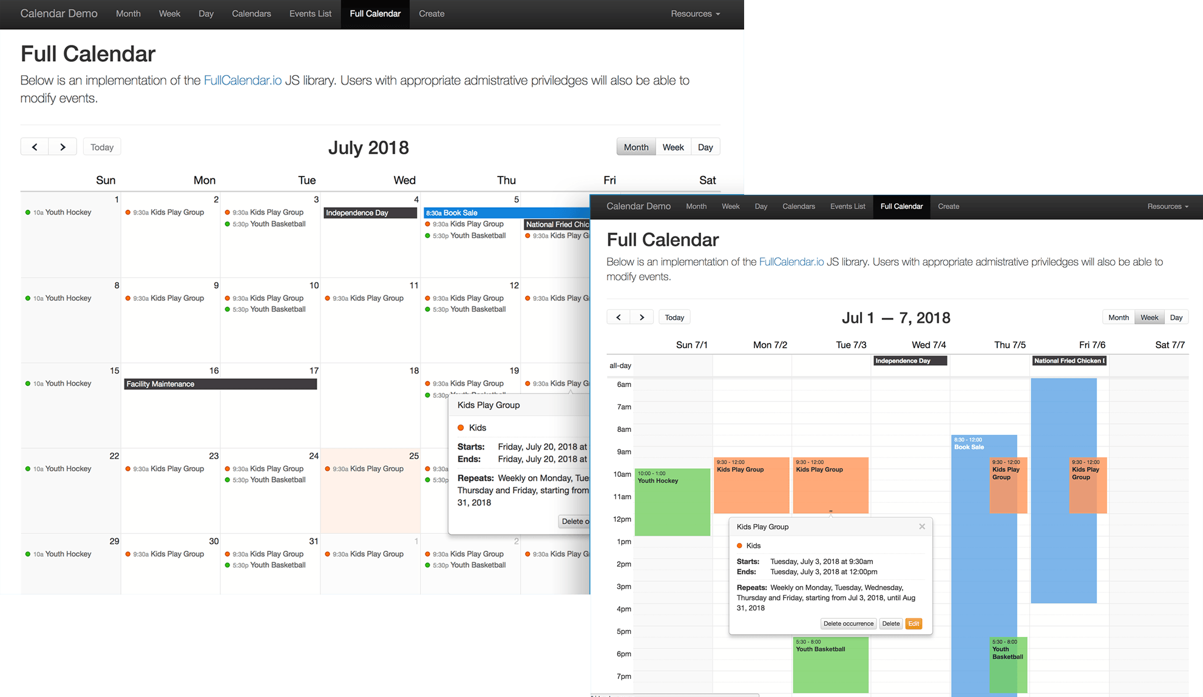The image size is (1203, 697).
Task: Select Month view toggle in front window
Action: (x=1119, y=317)
